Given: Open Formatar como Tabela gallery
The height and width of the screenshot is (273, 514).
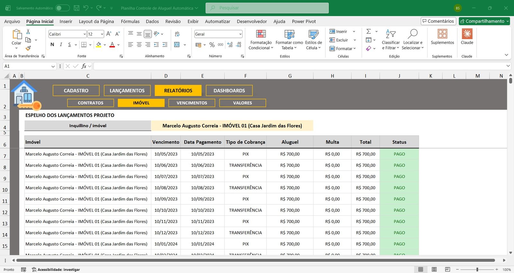Looking at the screenshot, I should point(289,40).
